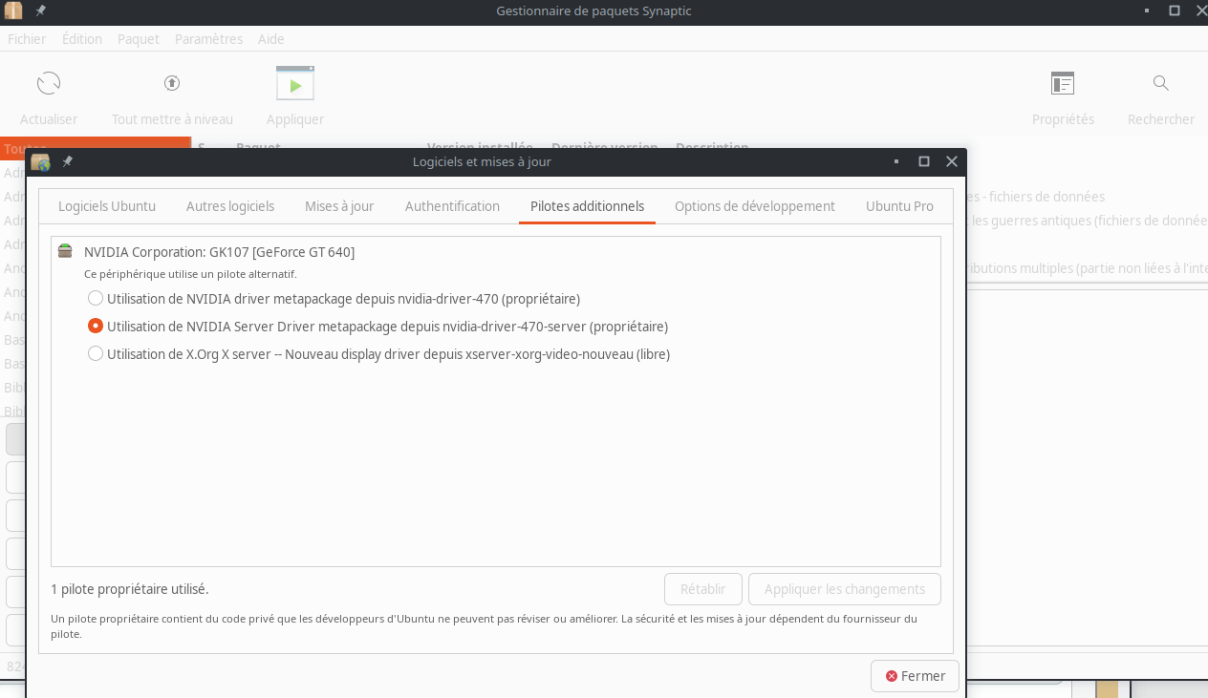Open the Ubuntu Pro tab
The width and height of the screenshot is (1208, 698).
[x=899, y=206]
